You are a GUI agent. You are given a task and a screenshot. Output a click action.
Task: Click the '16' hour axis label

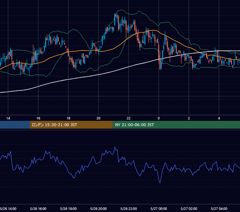tap(38, 118)
